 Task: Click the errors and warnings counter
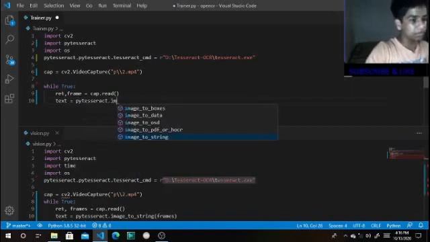(101, 226)
